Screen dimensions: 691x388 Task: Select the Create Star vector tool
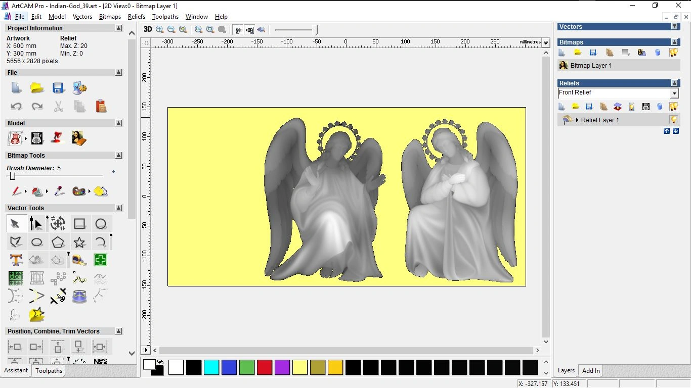pyautogui.click(x=79, y=242)
